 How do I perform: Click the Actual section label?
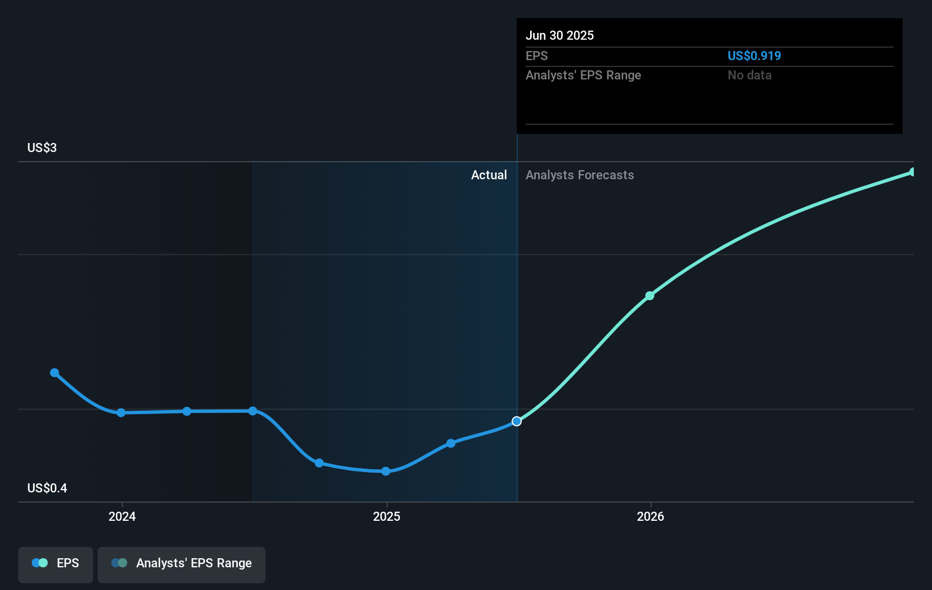pyautogui.click(x=489, y=175)
